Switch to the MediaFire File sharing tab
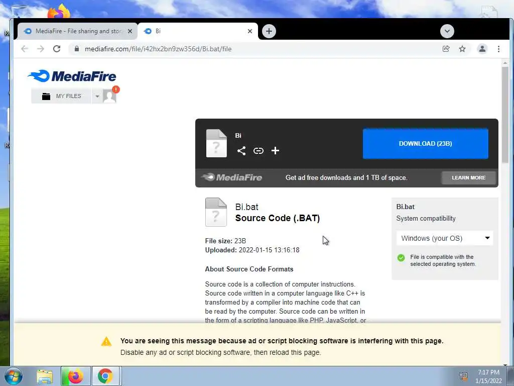The height and width of the screenshot is (386, 514). (77, 31)
